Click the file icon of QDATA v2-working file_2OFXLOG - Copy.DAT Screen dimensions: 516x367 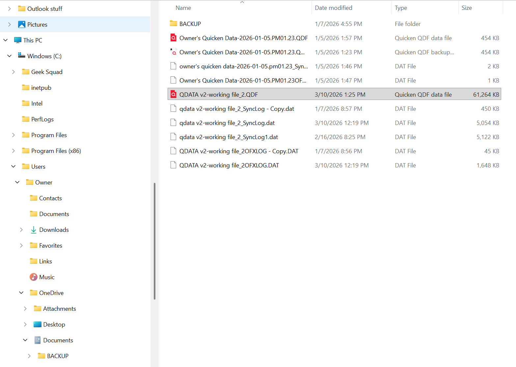point(173,151)
